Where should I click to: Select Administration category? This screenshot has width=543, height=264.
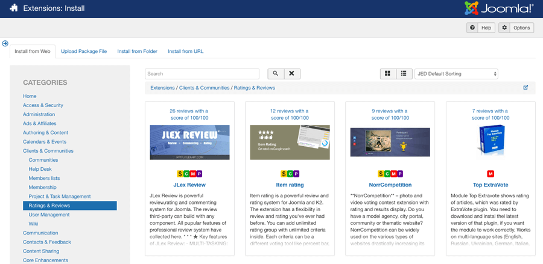tap(39, 114)
